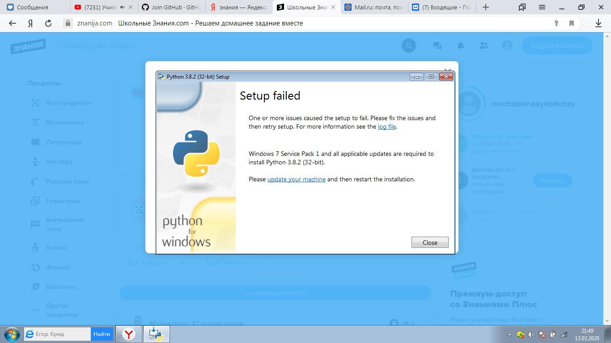611x343 pixels.
Task: Bookmark this page with the bookmark icon
Action: [x=572, y=23]
